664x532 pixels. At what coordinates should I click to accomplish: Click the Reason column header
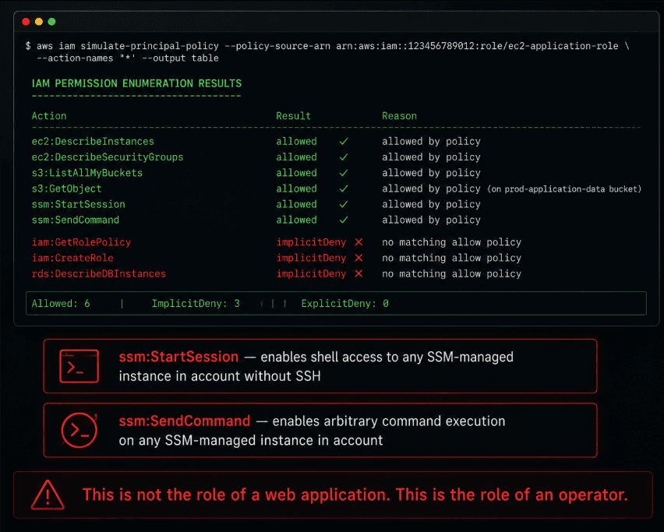point(399,115)
